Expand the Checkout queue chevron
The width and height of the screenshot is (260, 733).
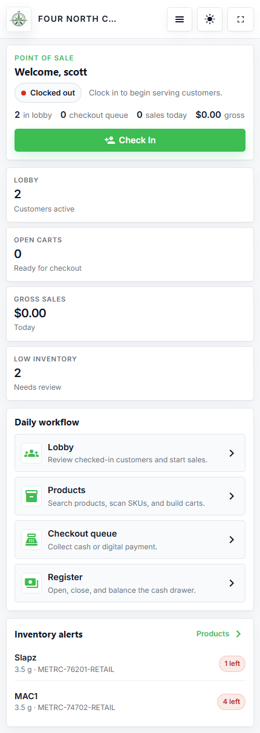(232, 540)
